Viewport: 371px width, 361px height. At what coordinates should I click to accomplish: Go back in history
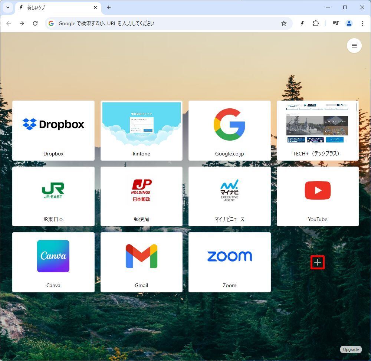point(9,23)
